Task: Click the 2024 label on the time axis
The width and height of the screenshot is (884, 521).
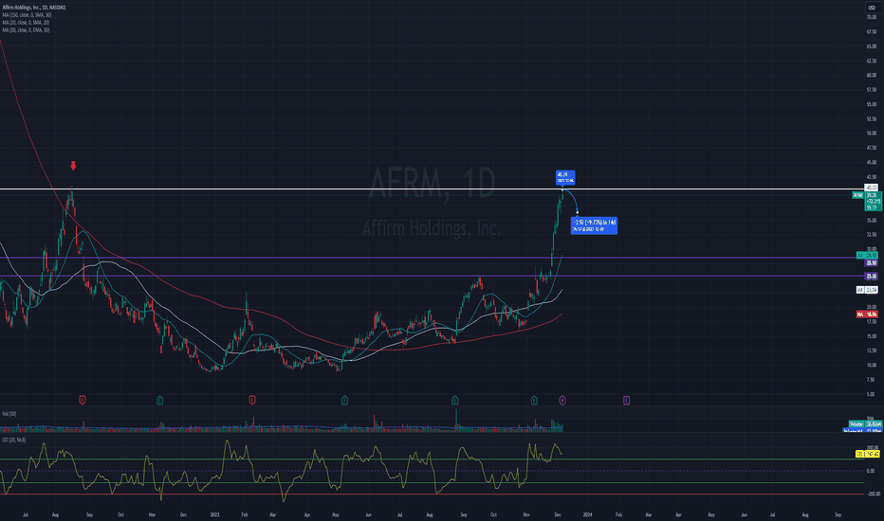Action: 587,514
